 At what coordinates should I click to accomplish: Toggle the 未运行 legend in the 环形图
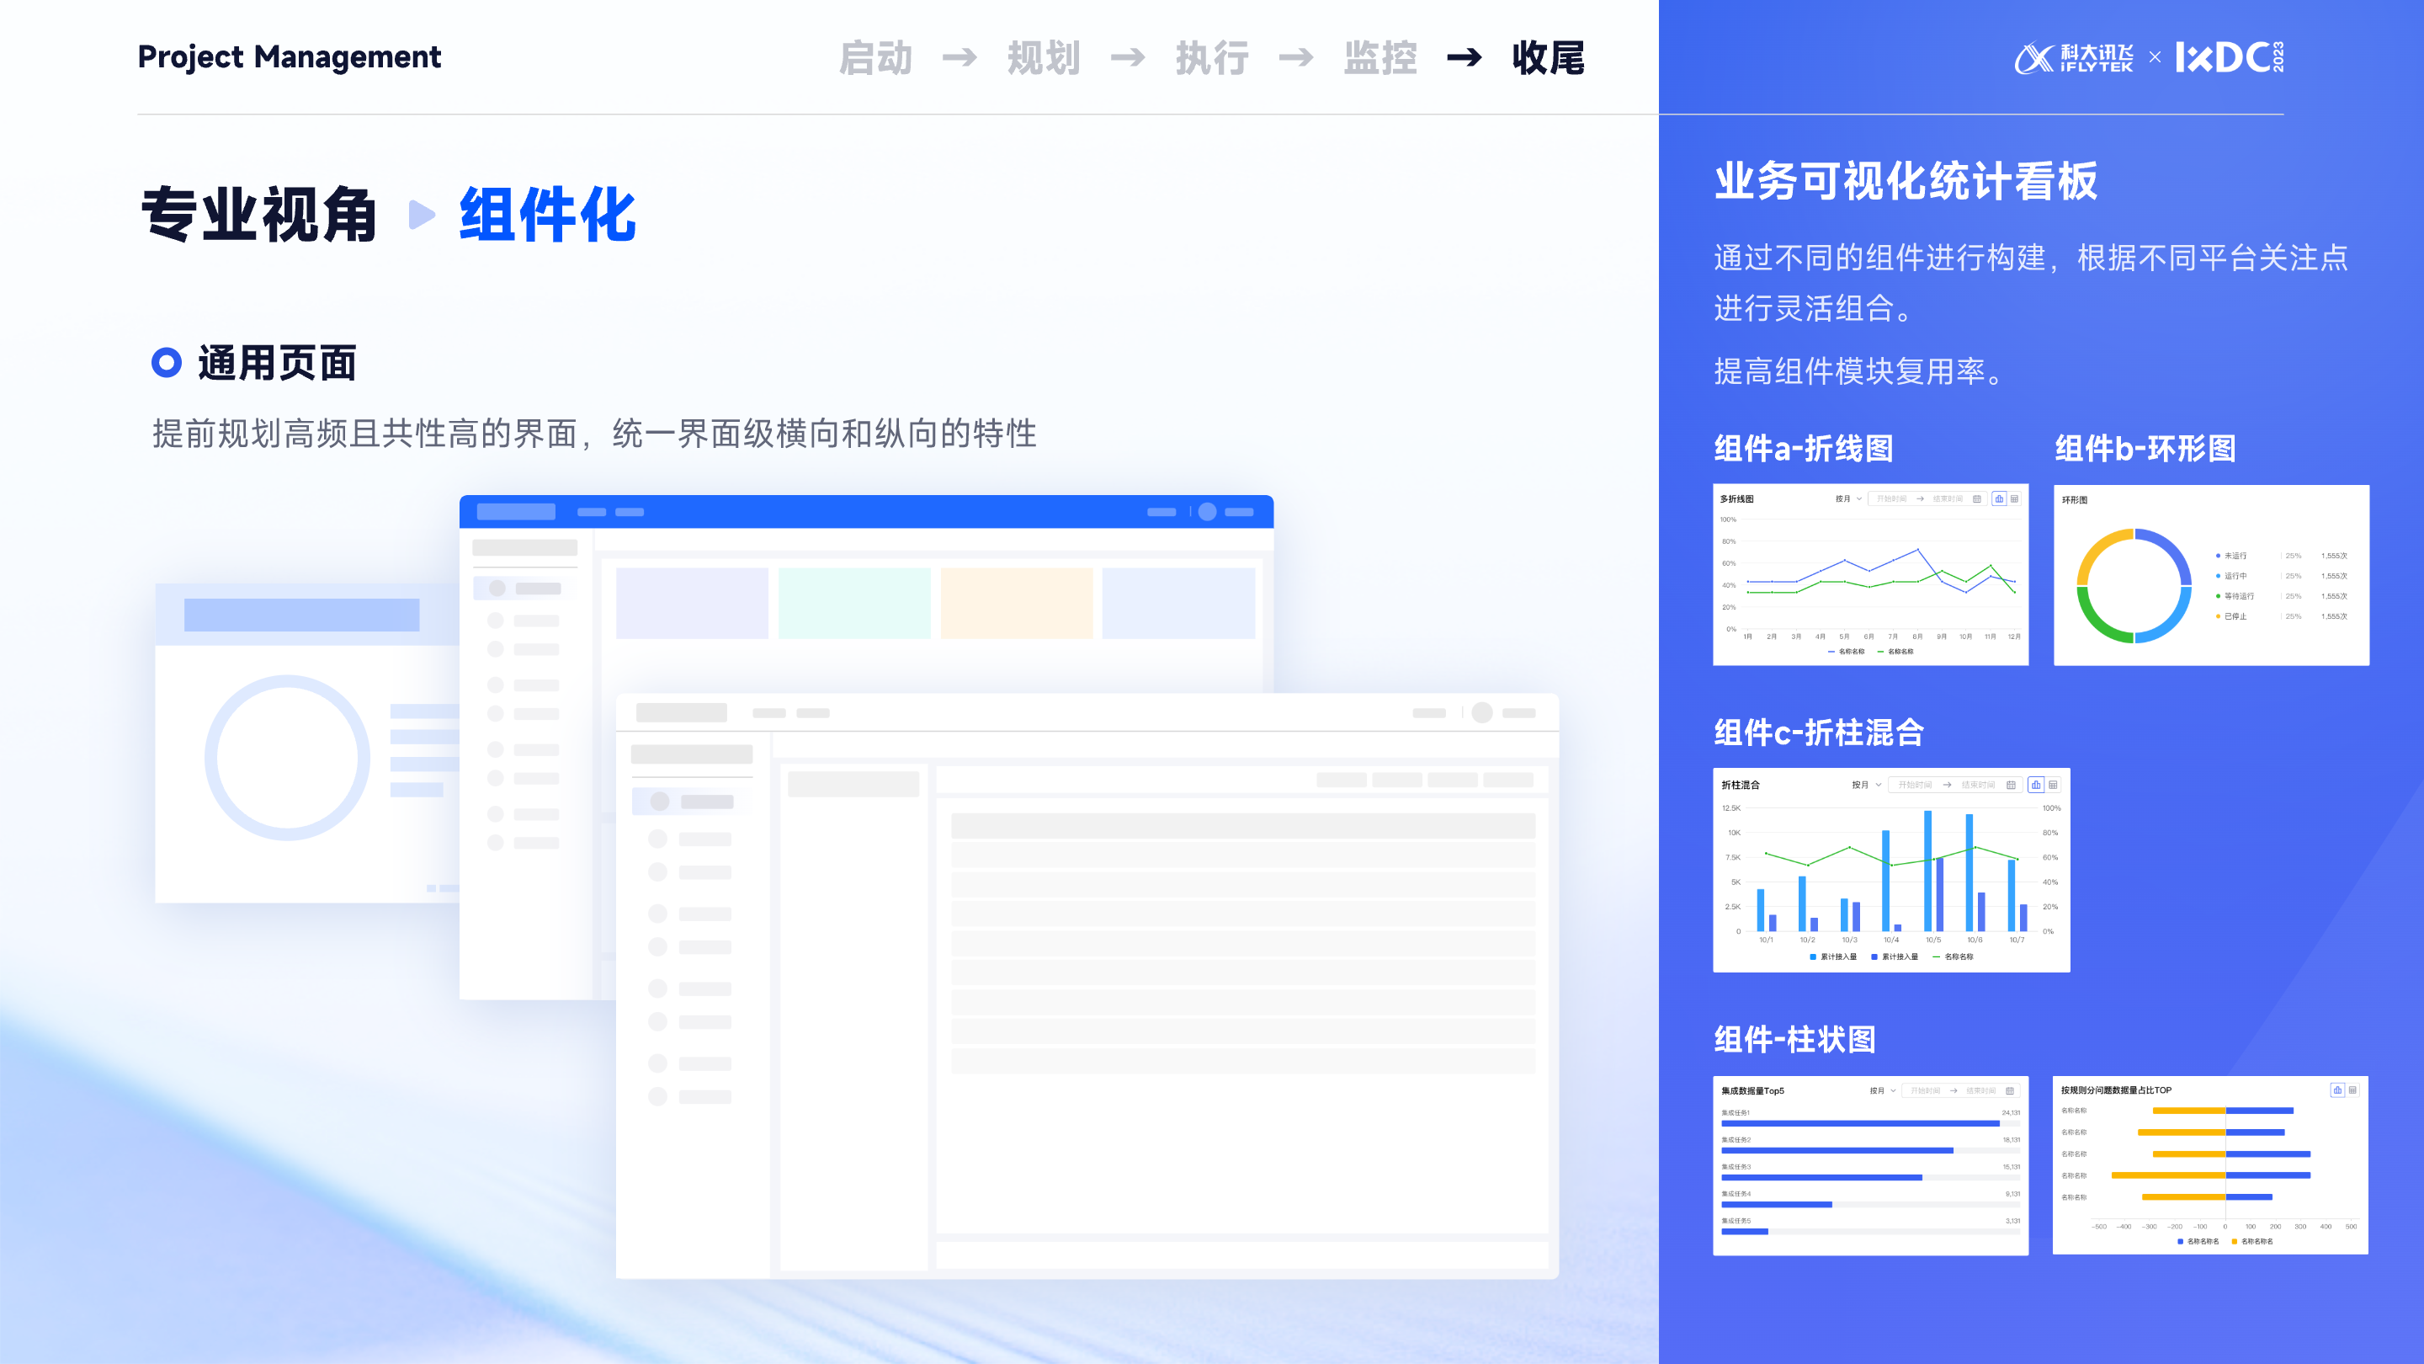point(2232,557)
